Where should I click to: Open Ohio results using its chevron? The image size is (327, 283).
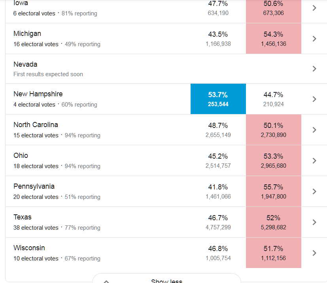pyautogui.click(x=314, y=161)
